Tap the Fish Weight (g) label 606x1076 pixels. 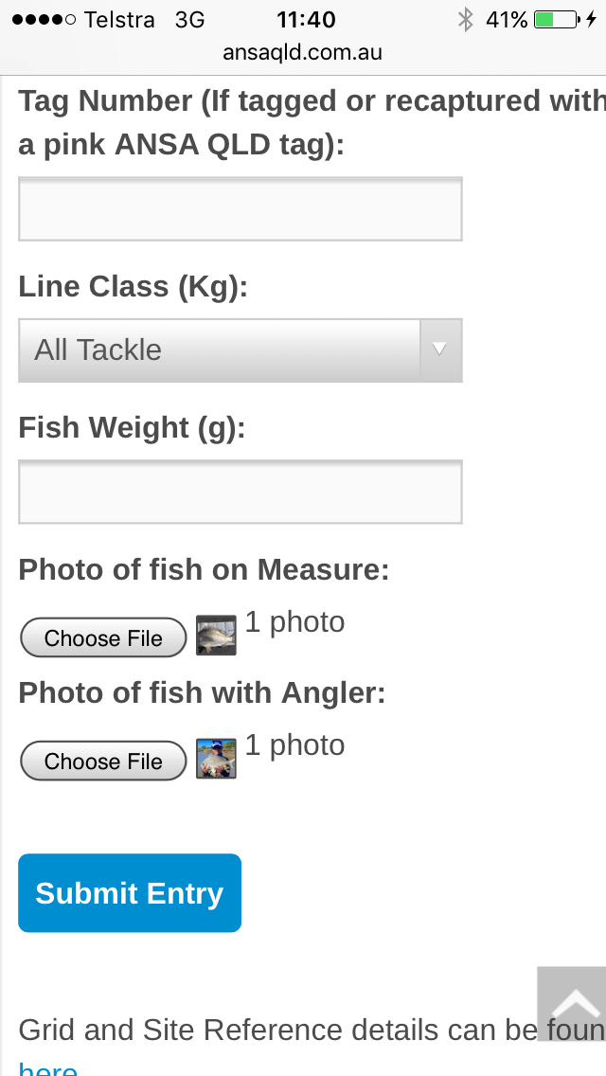132,428
